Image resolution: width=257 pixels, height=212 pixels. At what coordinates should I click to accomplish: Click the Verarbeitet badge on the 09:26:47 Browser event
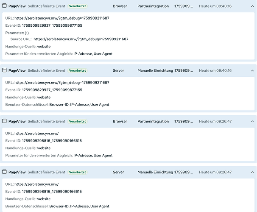pos(77,121)
